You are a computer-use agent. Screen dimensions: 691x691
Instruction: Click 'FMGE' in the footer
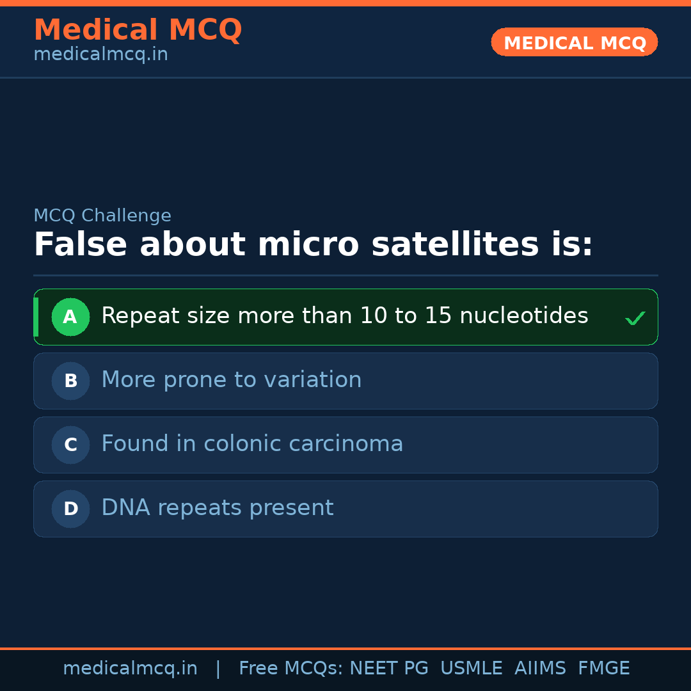pyautogui.click(x=603, y=669)
